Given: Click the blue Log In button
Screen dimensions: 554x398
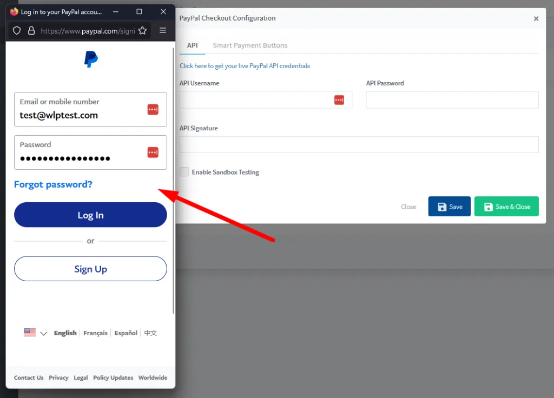Looking at the screenshot, I should pos(90,215).
